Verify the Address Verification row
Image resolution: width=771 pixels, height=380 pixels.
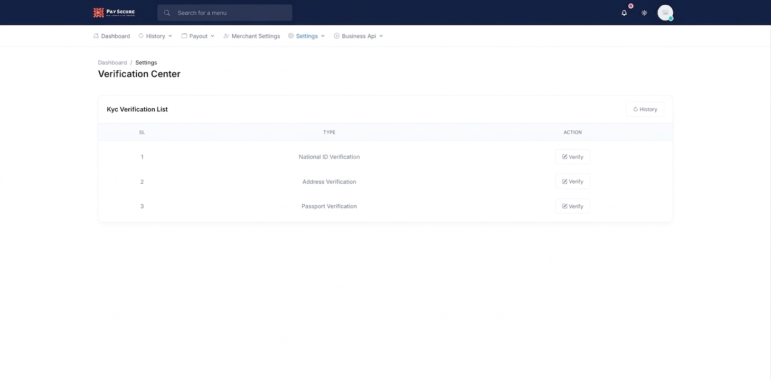pos(573,182)
